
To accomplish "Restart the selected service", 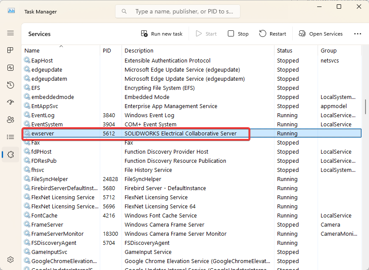I will [x=273, y=34].
